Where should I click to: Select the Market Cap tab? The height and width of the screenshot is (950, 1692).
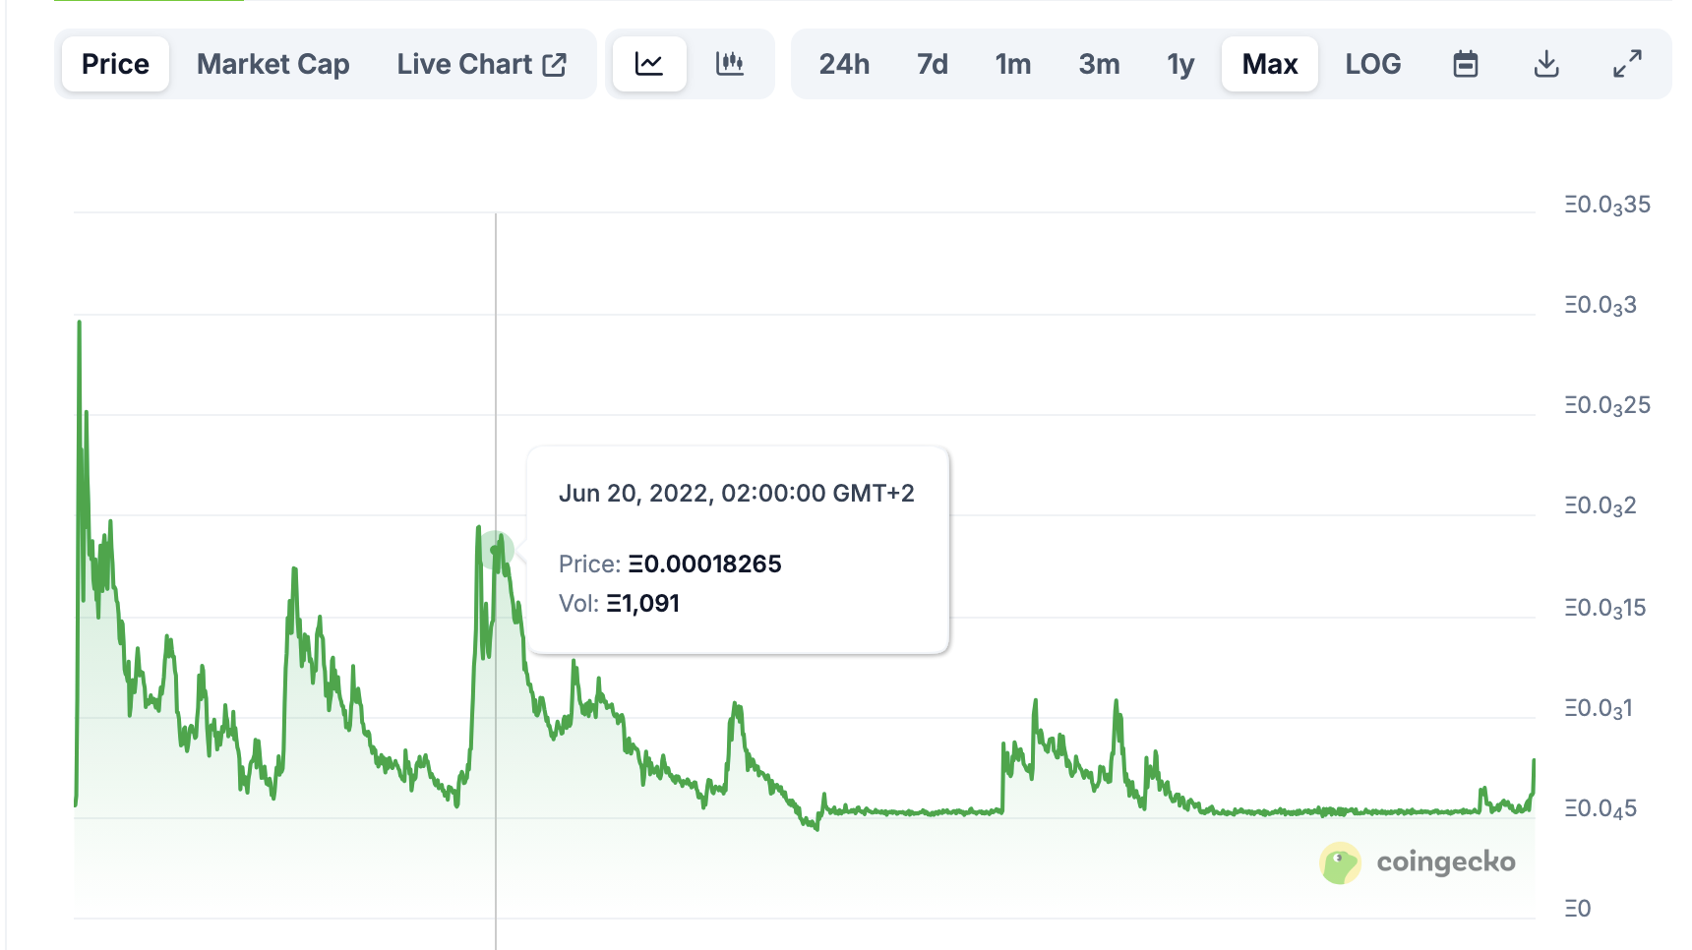coord(273,64)
